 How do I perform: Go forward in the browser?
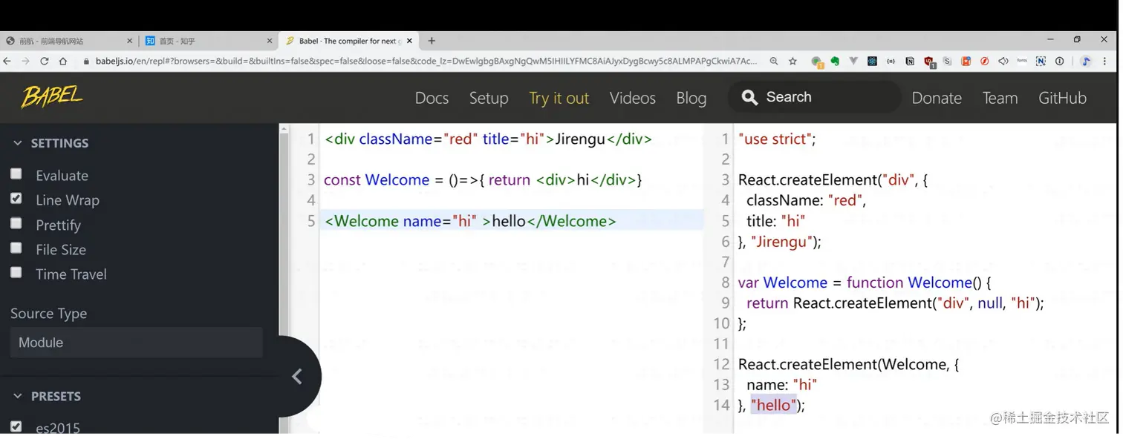click(26, 62)
